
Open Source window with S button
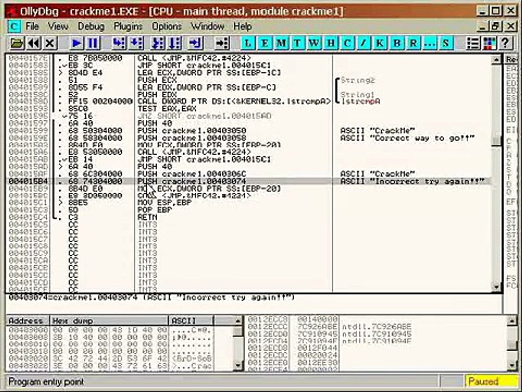[x=446, y=43]
